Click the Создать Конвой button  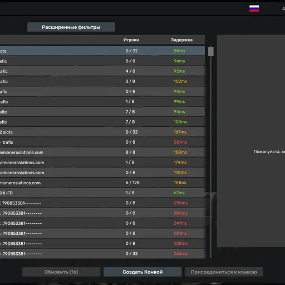coord(142,272)
